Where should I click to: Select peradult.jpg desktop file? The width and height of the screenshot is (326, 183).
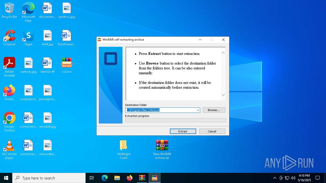click(x=47, y=120)
